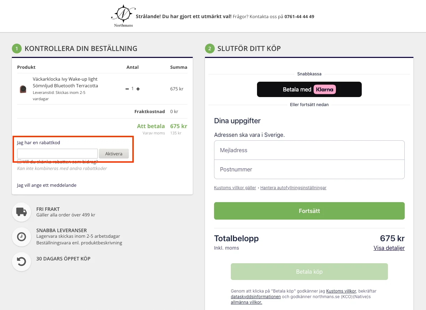Open the alarm clock product thumbnail
This screenshot has width=426, height=310.
[23, 89]
